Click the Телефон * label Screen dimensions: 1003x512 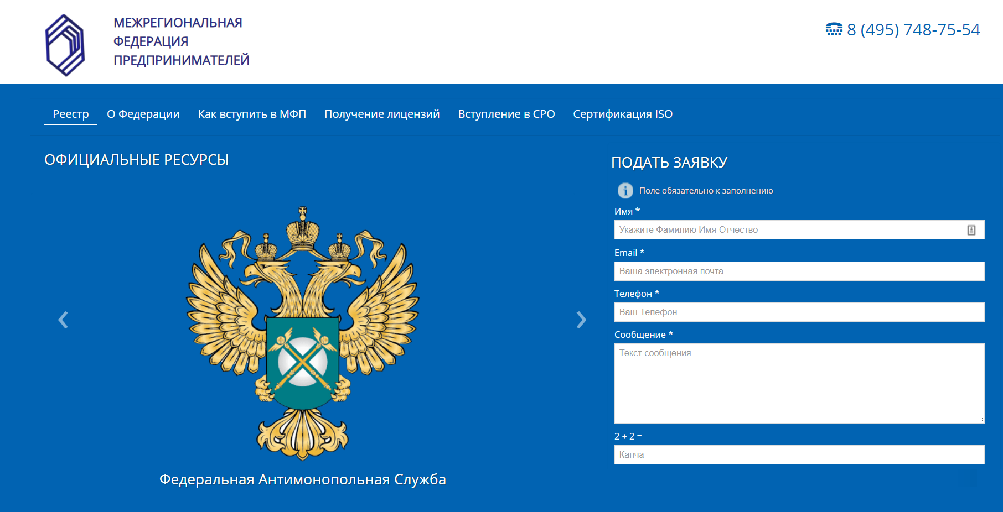coord(637,294)
